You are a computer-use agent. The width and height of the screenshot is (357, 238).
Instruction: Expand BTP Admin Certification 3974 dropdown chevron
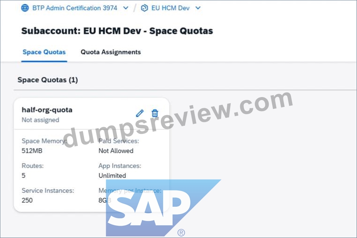(126, 8)
